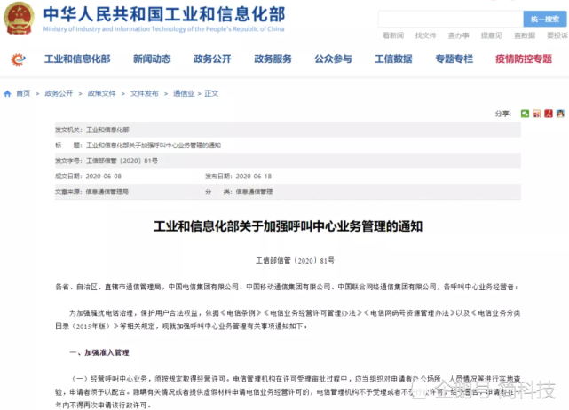
Task: Click the national emblem logo
Action: point(19,18)
